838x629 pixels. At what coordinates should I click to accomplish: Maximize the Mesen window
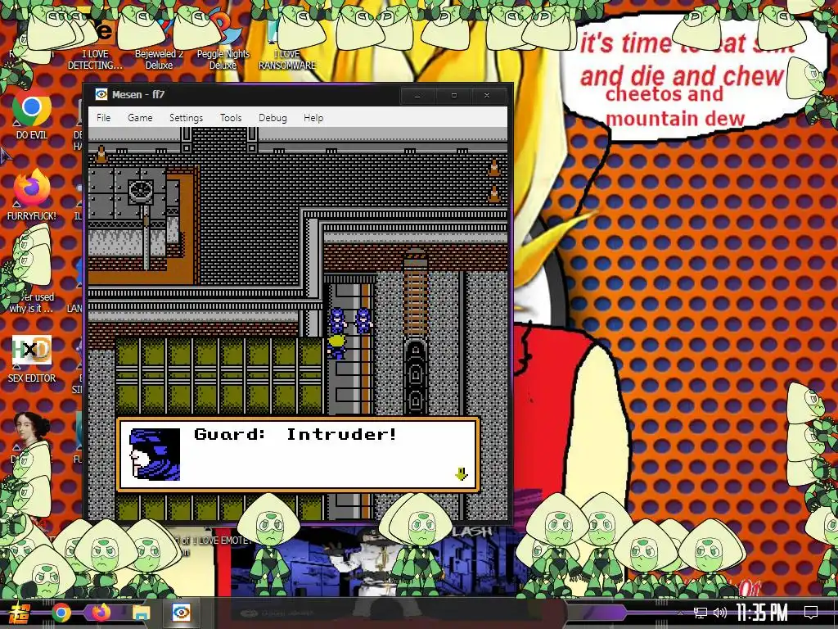click(453, 96)
